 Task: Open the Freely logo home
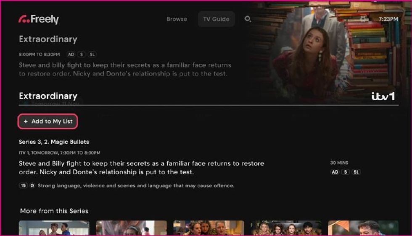point(39,19)
